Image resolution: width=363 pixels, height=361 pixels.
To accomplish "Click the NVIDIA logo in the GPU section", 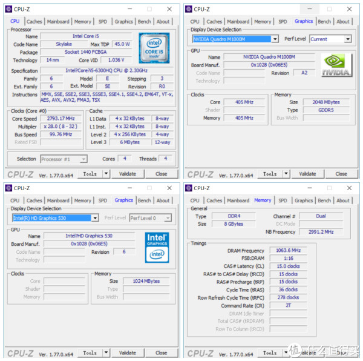I will pos(336,64).
